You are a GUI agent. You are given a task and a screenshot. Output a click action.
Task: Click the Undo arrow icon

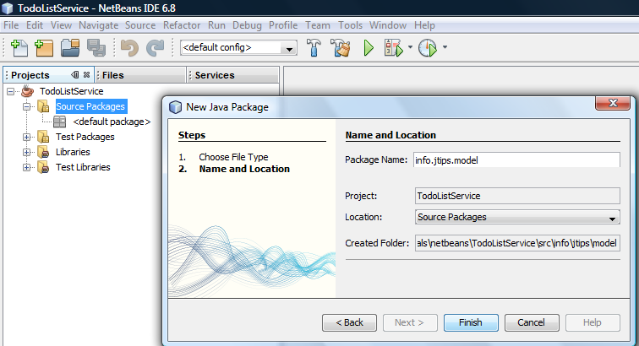point(129,47)
